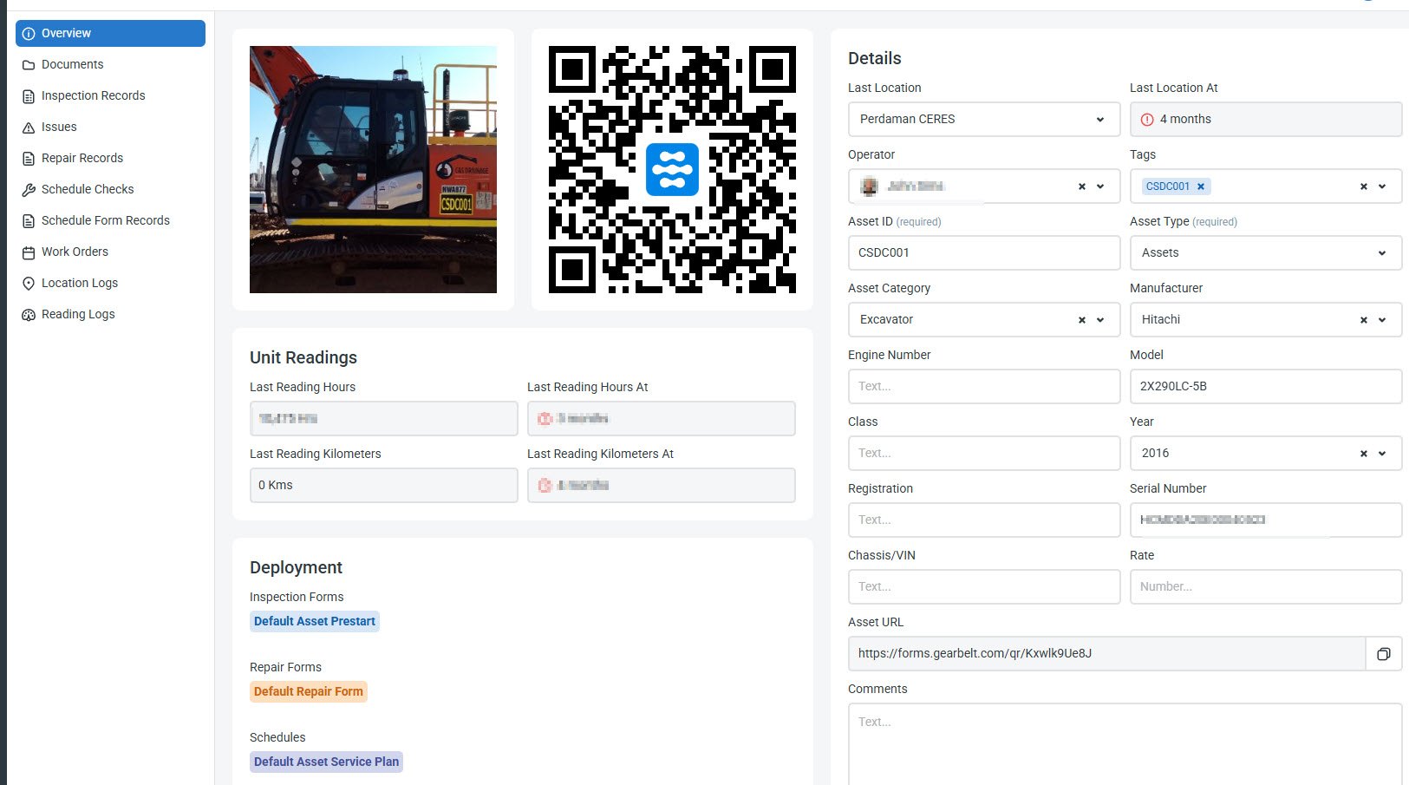Click the Overview info icon
The image size is (1409, 785).
(29, 34)
